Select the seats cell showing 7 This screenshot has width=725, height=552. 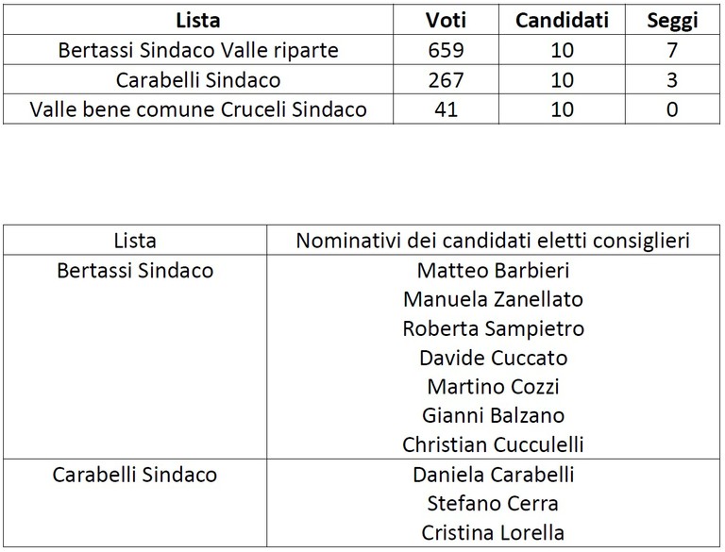671,50
